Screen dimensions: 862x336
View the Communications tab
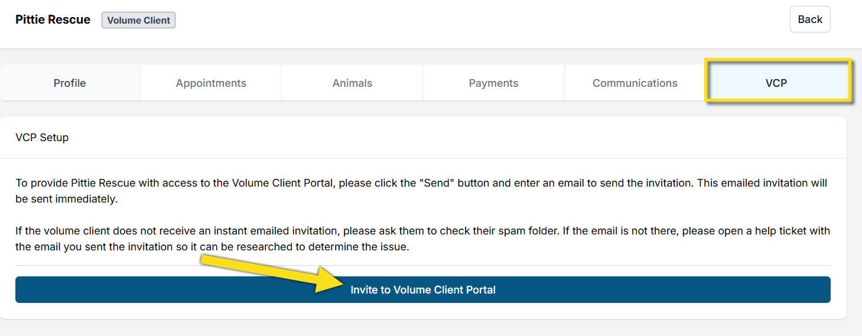point(635,83)
